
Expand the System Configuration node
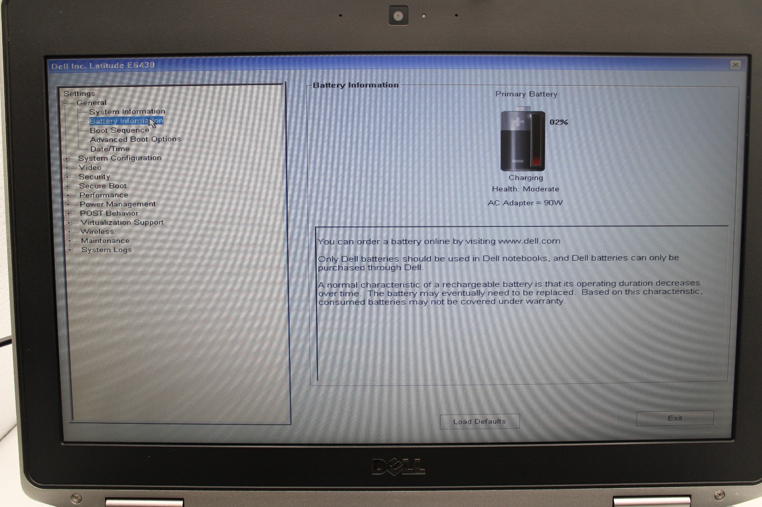tap(67, 158)
